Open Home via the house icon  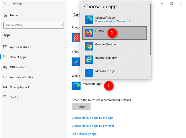tap(5, 15)
